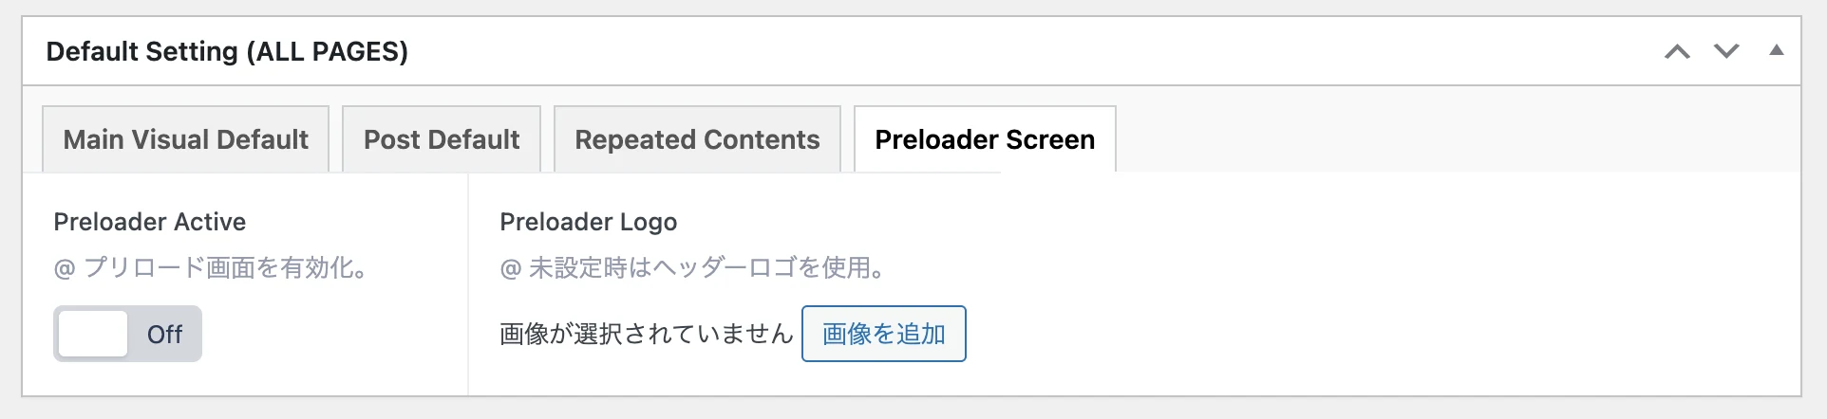Screen dimensions: 1827x419
Task: Open the Post Default tab
Action: point(442,140)
